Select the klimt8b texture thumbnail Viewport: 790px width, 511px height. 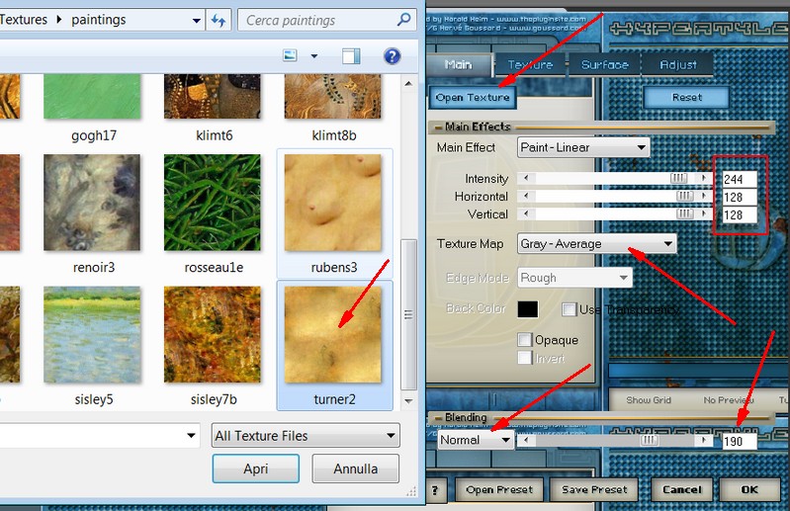click(333, 97)
